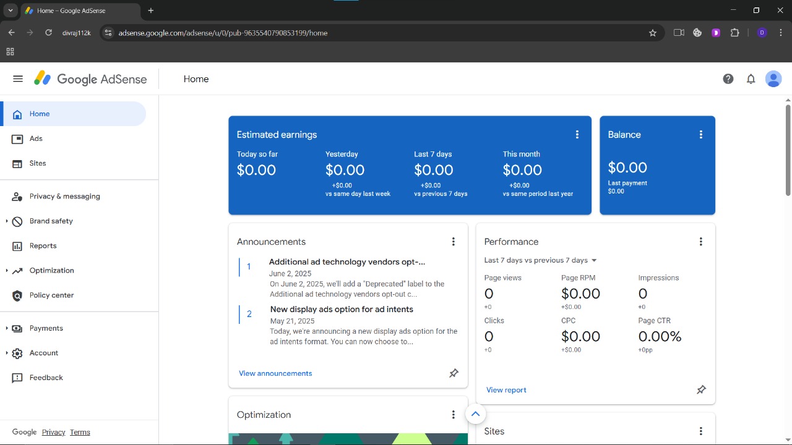Click the scroll-up chevron circle button
792x445 pixels.
click(475, 414)
